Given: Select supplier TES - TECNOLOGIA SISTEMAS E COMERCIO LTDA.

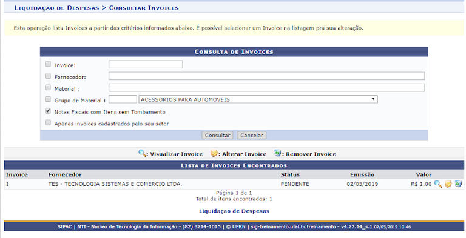Looking at the screenshot, I should [115, 184].
